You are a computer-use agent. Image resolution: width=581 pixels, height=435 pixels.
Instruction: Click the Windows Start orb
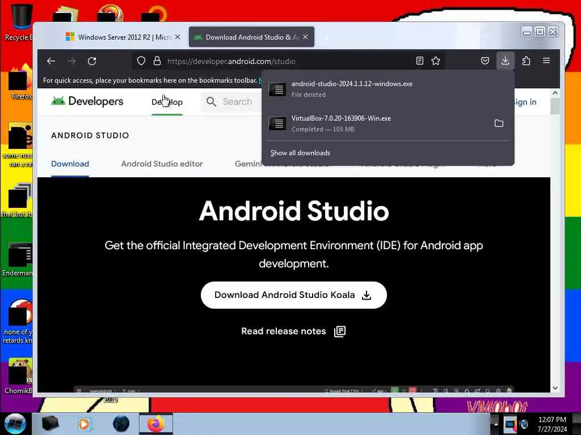click(x=15, y=424)
